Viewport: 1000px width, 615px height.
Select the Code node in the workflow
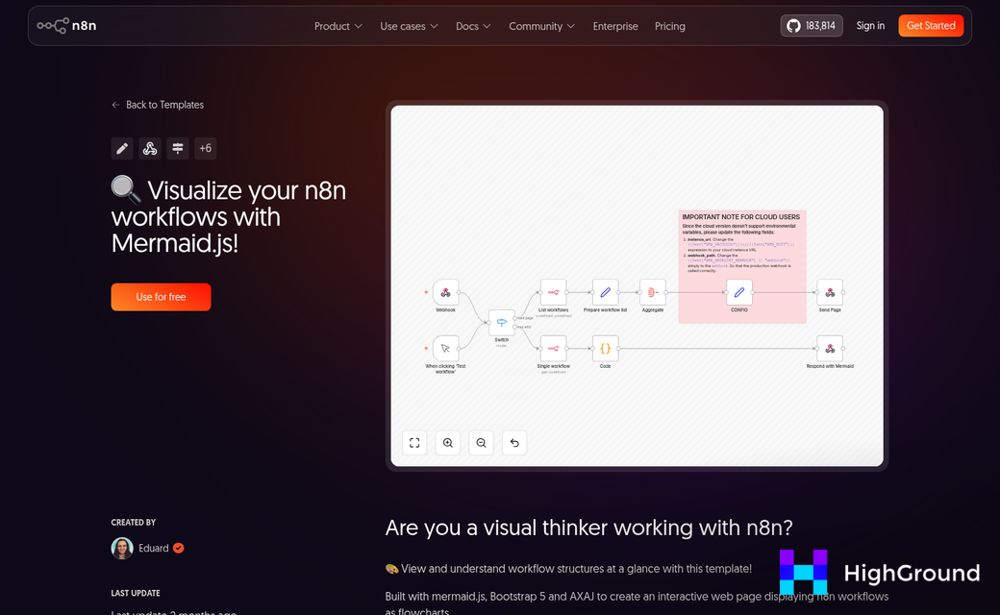click(x=605, y=350)
